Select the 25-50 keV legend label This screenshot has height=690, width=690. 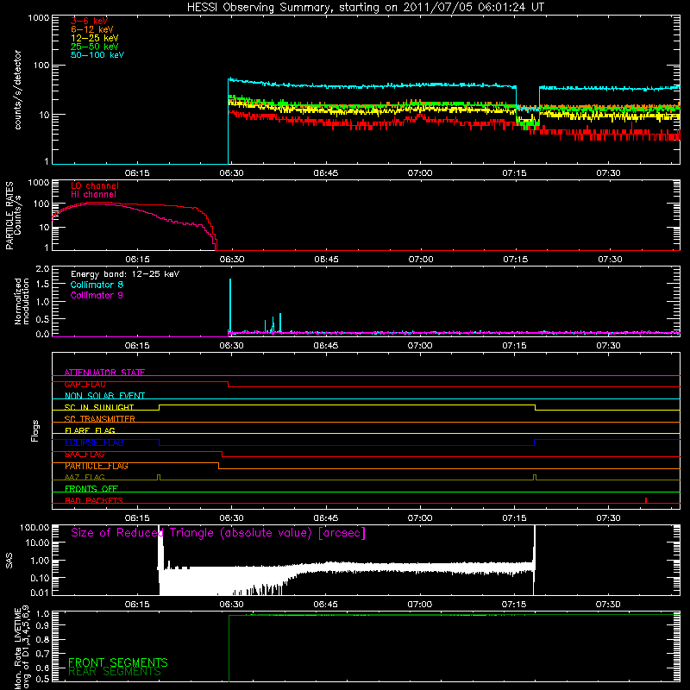(x=95, y=47)
